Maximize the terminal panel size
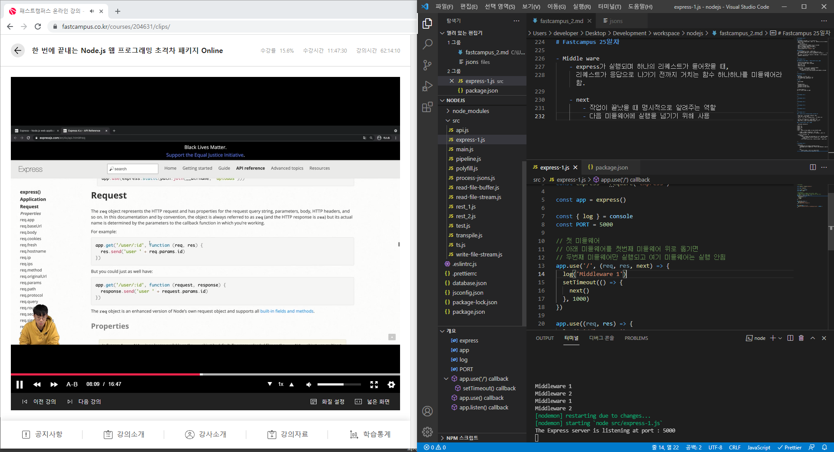This screenshot has width=834, height=452. tap(813, 338)
